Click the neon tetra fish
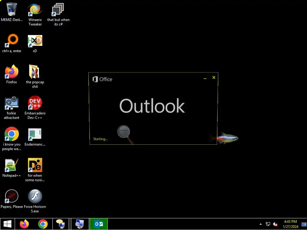 pos(225,138)
